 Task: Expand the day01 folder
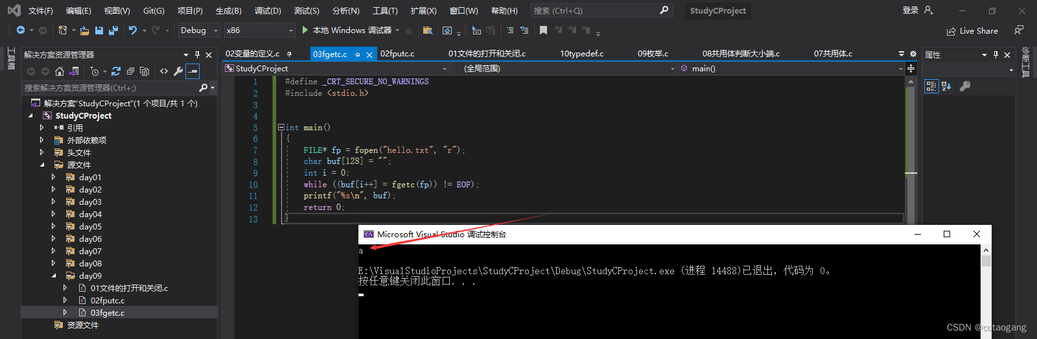coord(53,177)
